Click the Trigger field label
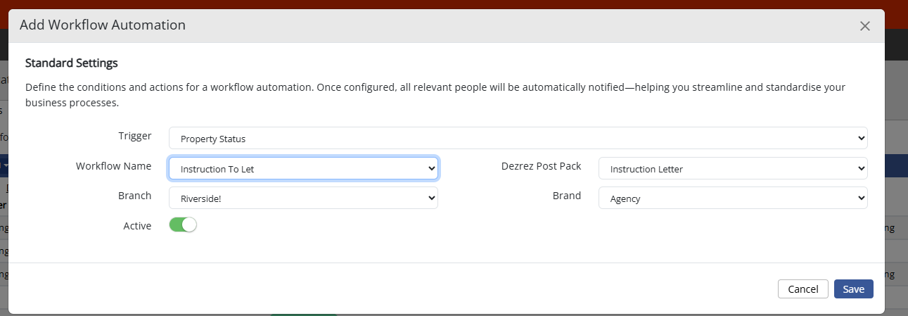Screen dimensions: 908x316 [x=134, y=136]
